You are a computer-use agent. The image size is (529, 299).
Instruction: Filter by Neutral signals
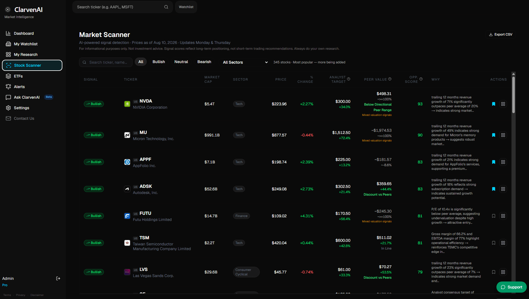tap(181, 62)
